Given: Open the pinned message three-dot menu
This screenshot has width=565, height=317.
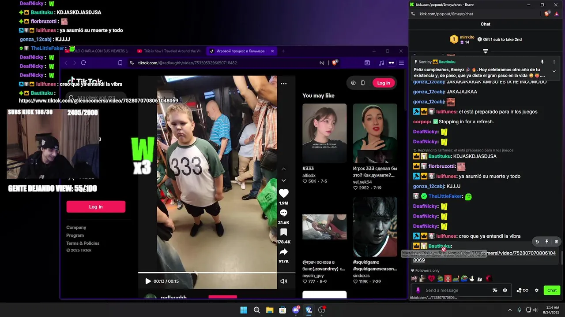Looking at the screenshot, I should point(554,62).
